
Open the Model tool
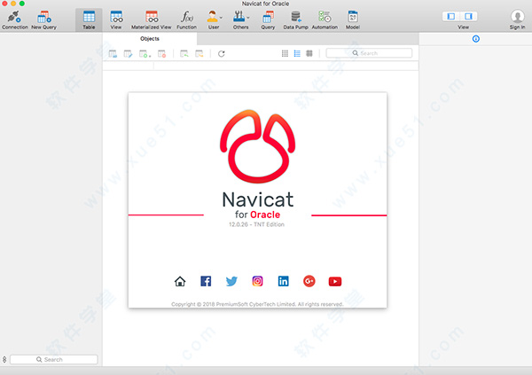tap(353, 20)
